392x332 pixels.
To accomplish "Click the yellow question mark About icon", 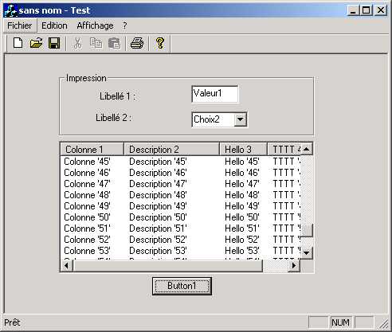I will click(x=160, y=43).
